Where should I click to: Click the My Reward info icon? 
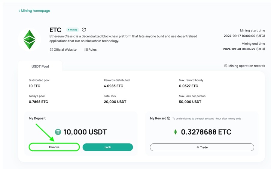click(169, 118)
